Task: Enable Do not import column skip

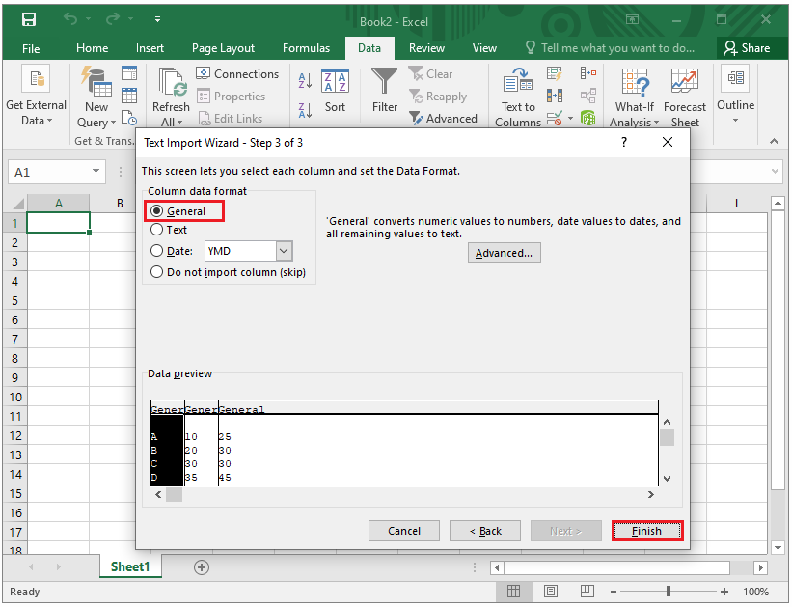Action: [156, 271]
